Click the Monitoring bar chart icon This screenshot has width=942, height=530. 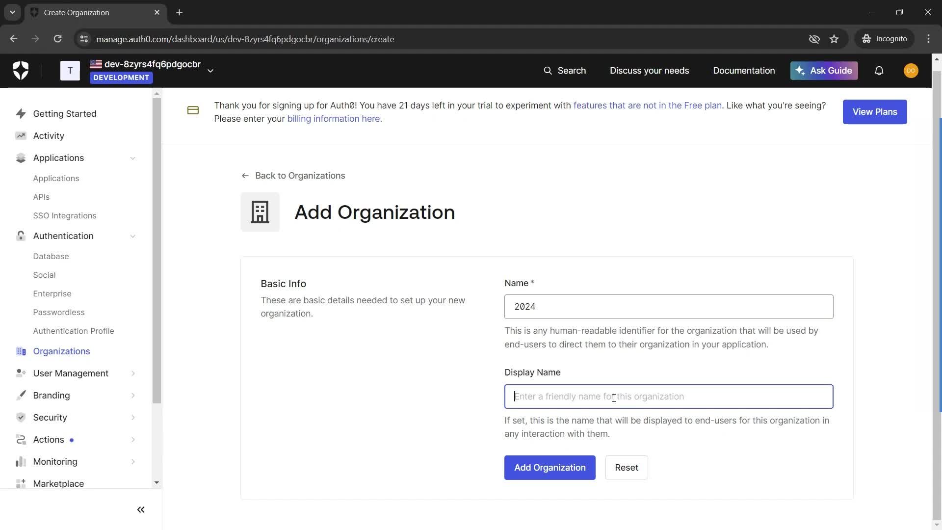tap(21, 462)
